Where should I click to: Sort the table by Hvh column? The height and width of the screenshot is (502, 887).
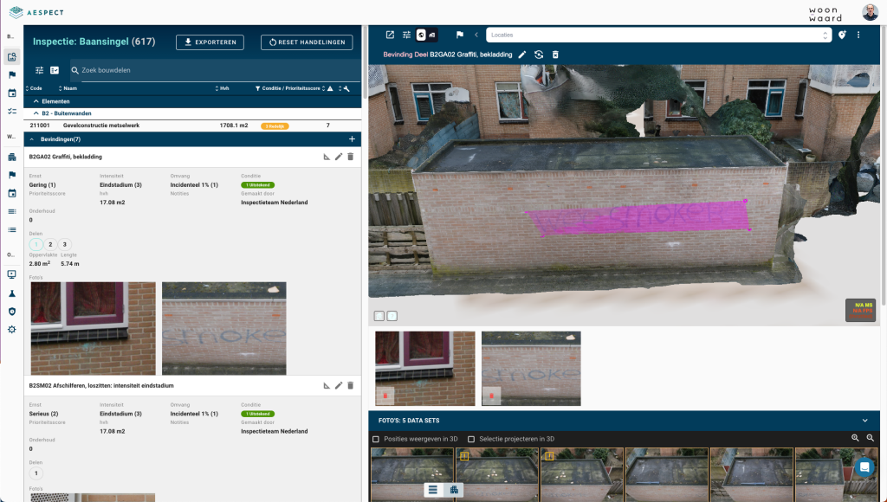(223, 88)
